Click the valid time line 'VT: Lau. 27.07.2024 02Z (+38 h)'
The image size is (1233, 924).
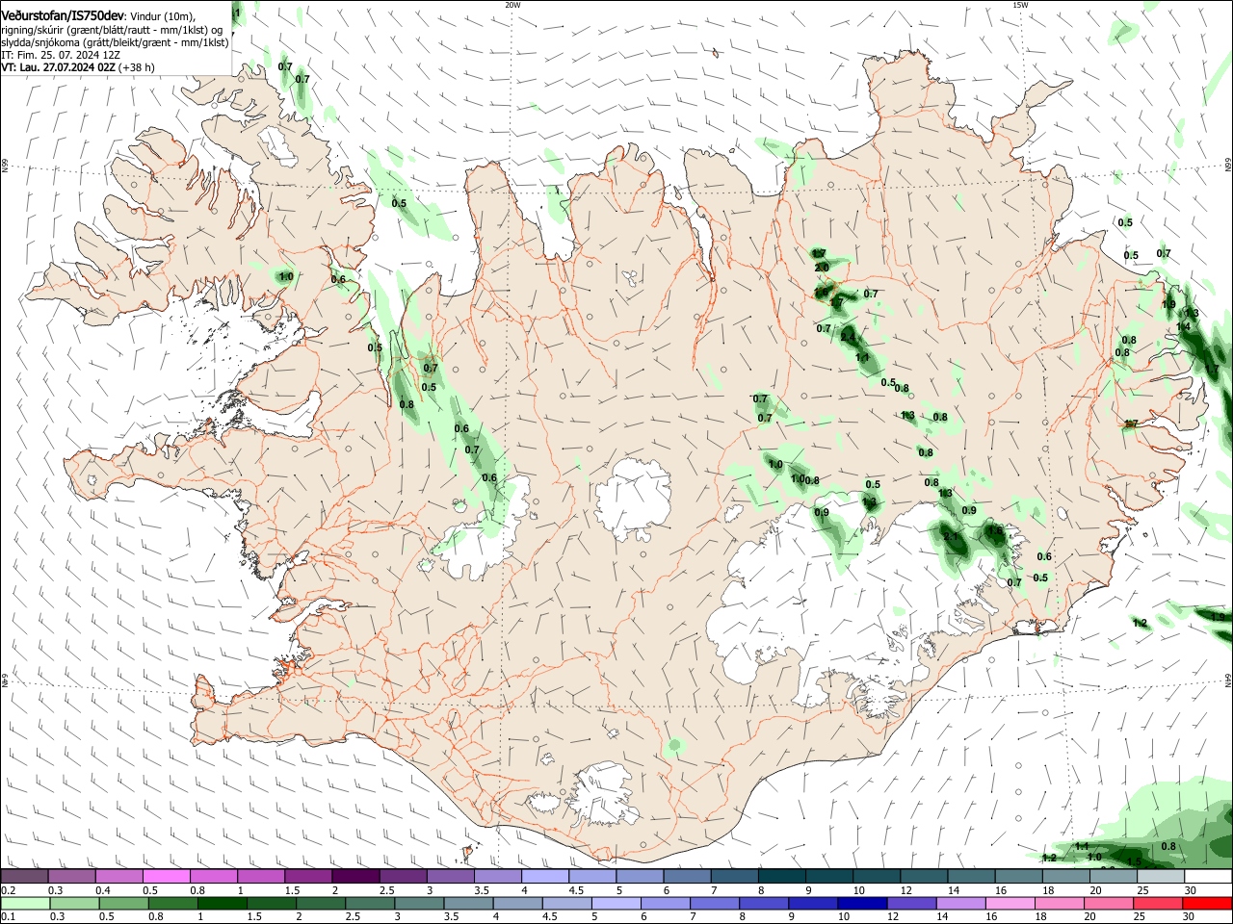pos(78,67)
